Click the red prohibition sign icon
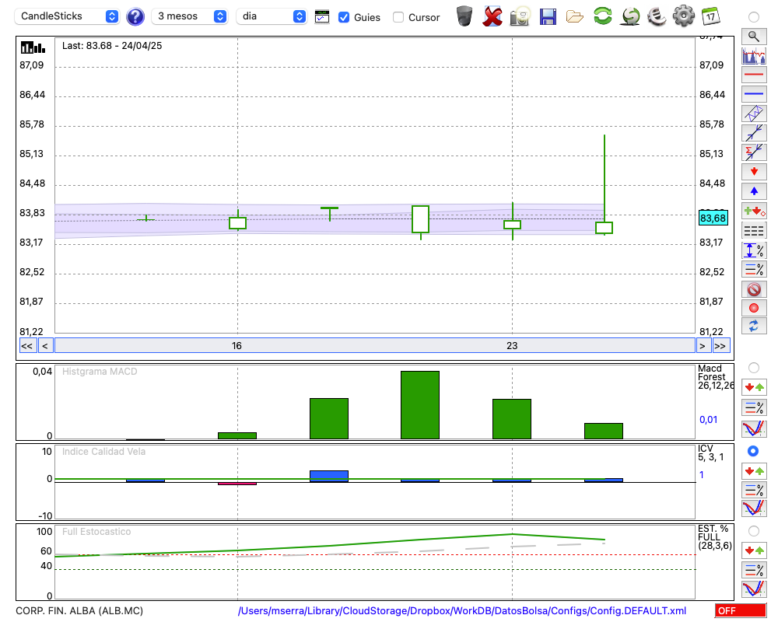 tap(754, 288)
